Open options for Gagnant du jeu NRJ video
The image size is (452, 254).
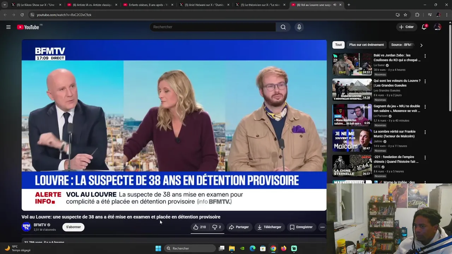click(x=425, y=107)
